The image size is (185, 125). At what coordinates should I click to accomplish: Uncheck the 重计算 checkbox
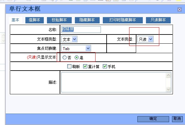(85, 66)
